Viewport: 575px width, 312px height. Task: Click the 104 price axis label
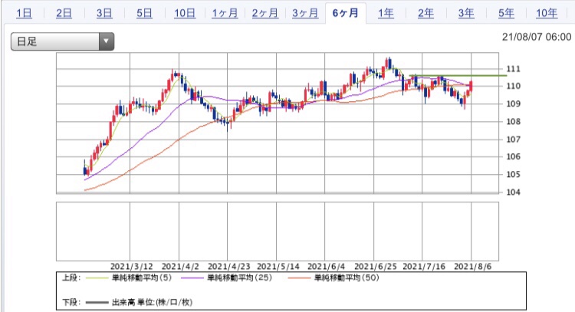(513, 192)
